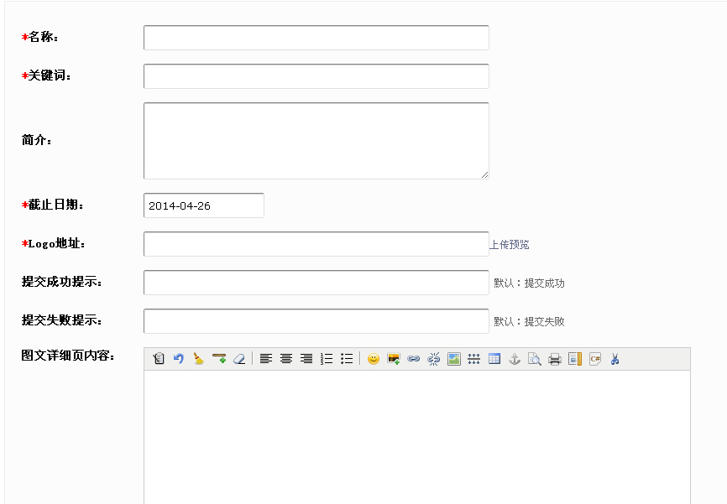Click the C# code insert icon
The height and width of the screenshot is (504, 727).
click(x=595, y=359)
